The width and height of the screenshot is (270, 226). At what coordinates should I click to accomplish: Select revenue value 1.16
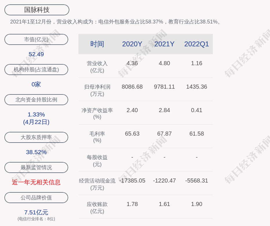tap(197, 63)
